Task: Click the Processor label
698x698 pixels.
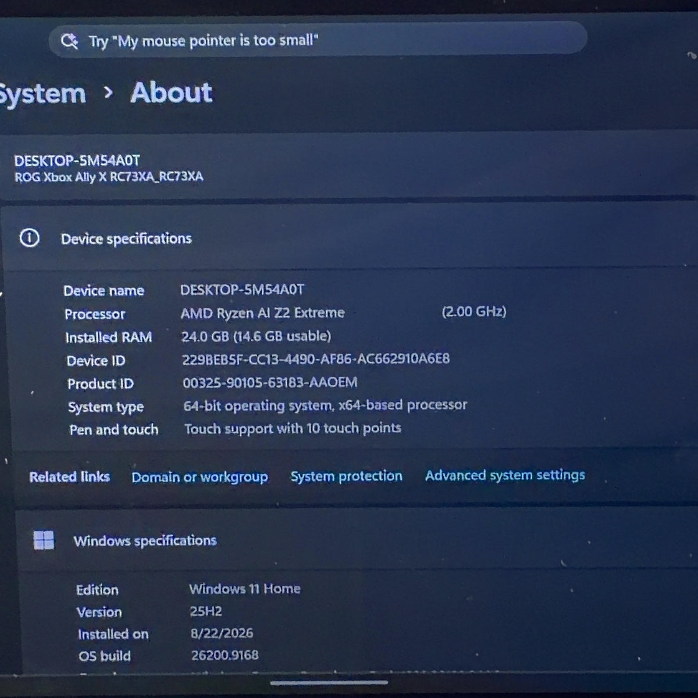Action: [x=95, y=314]
